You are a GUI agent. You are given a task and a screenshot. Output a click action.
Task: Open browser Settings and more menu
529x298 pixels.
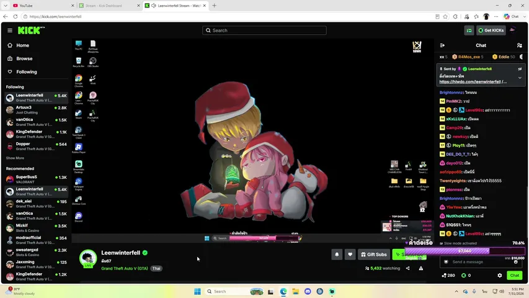(x=496, y=17)
